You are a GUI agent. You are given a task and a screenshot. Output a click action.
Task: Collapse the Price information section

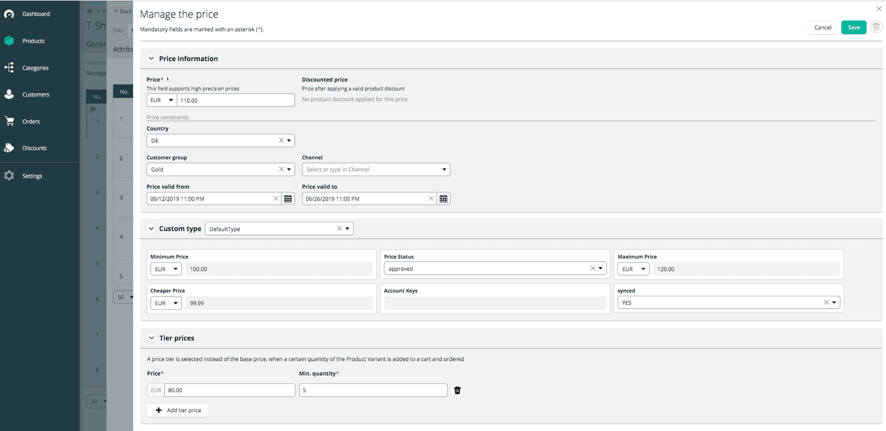tap(152, 58)
